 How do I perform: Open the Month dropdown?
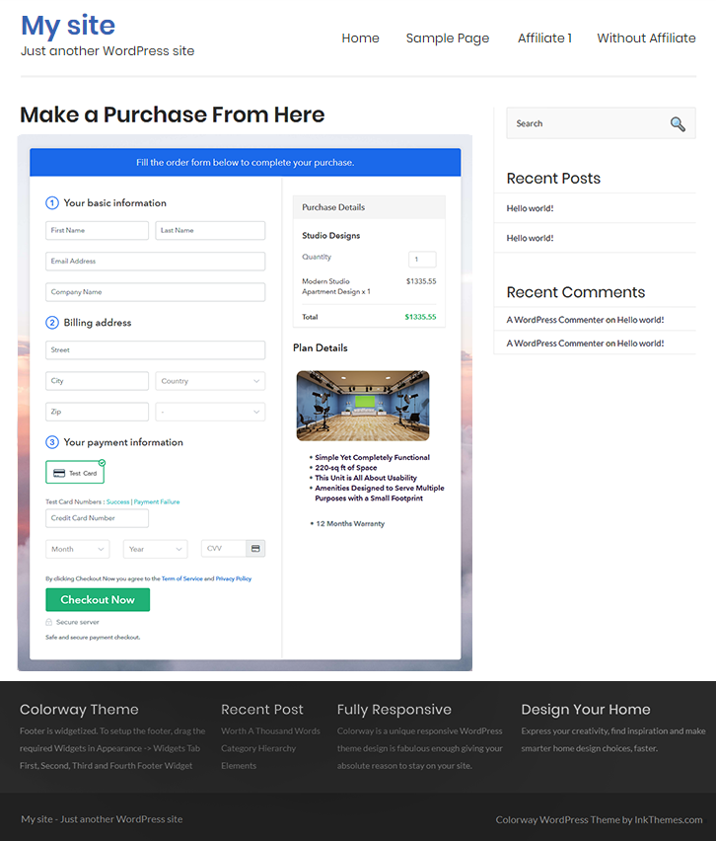[x=78, y=549]
